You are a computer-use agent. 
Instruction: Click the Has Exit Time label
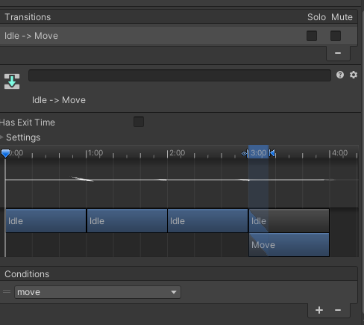pos(28,123)
